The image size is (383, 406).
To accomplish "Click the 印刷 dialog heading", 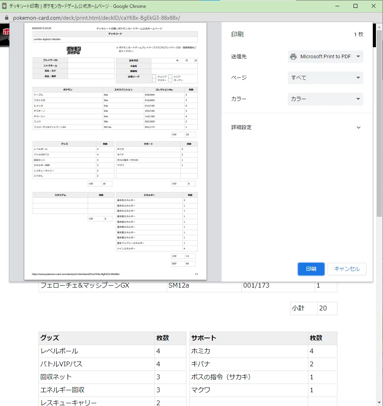I will click(237, 35).
